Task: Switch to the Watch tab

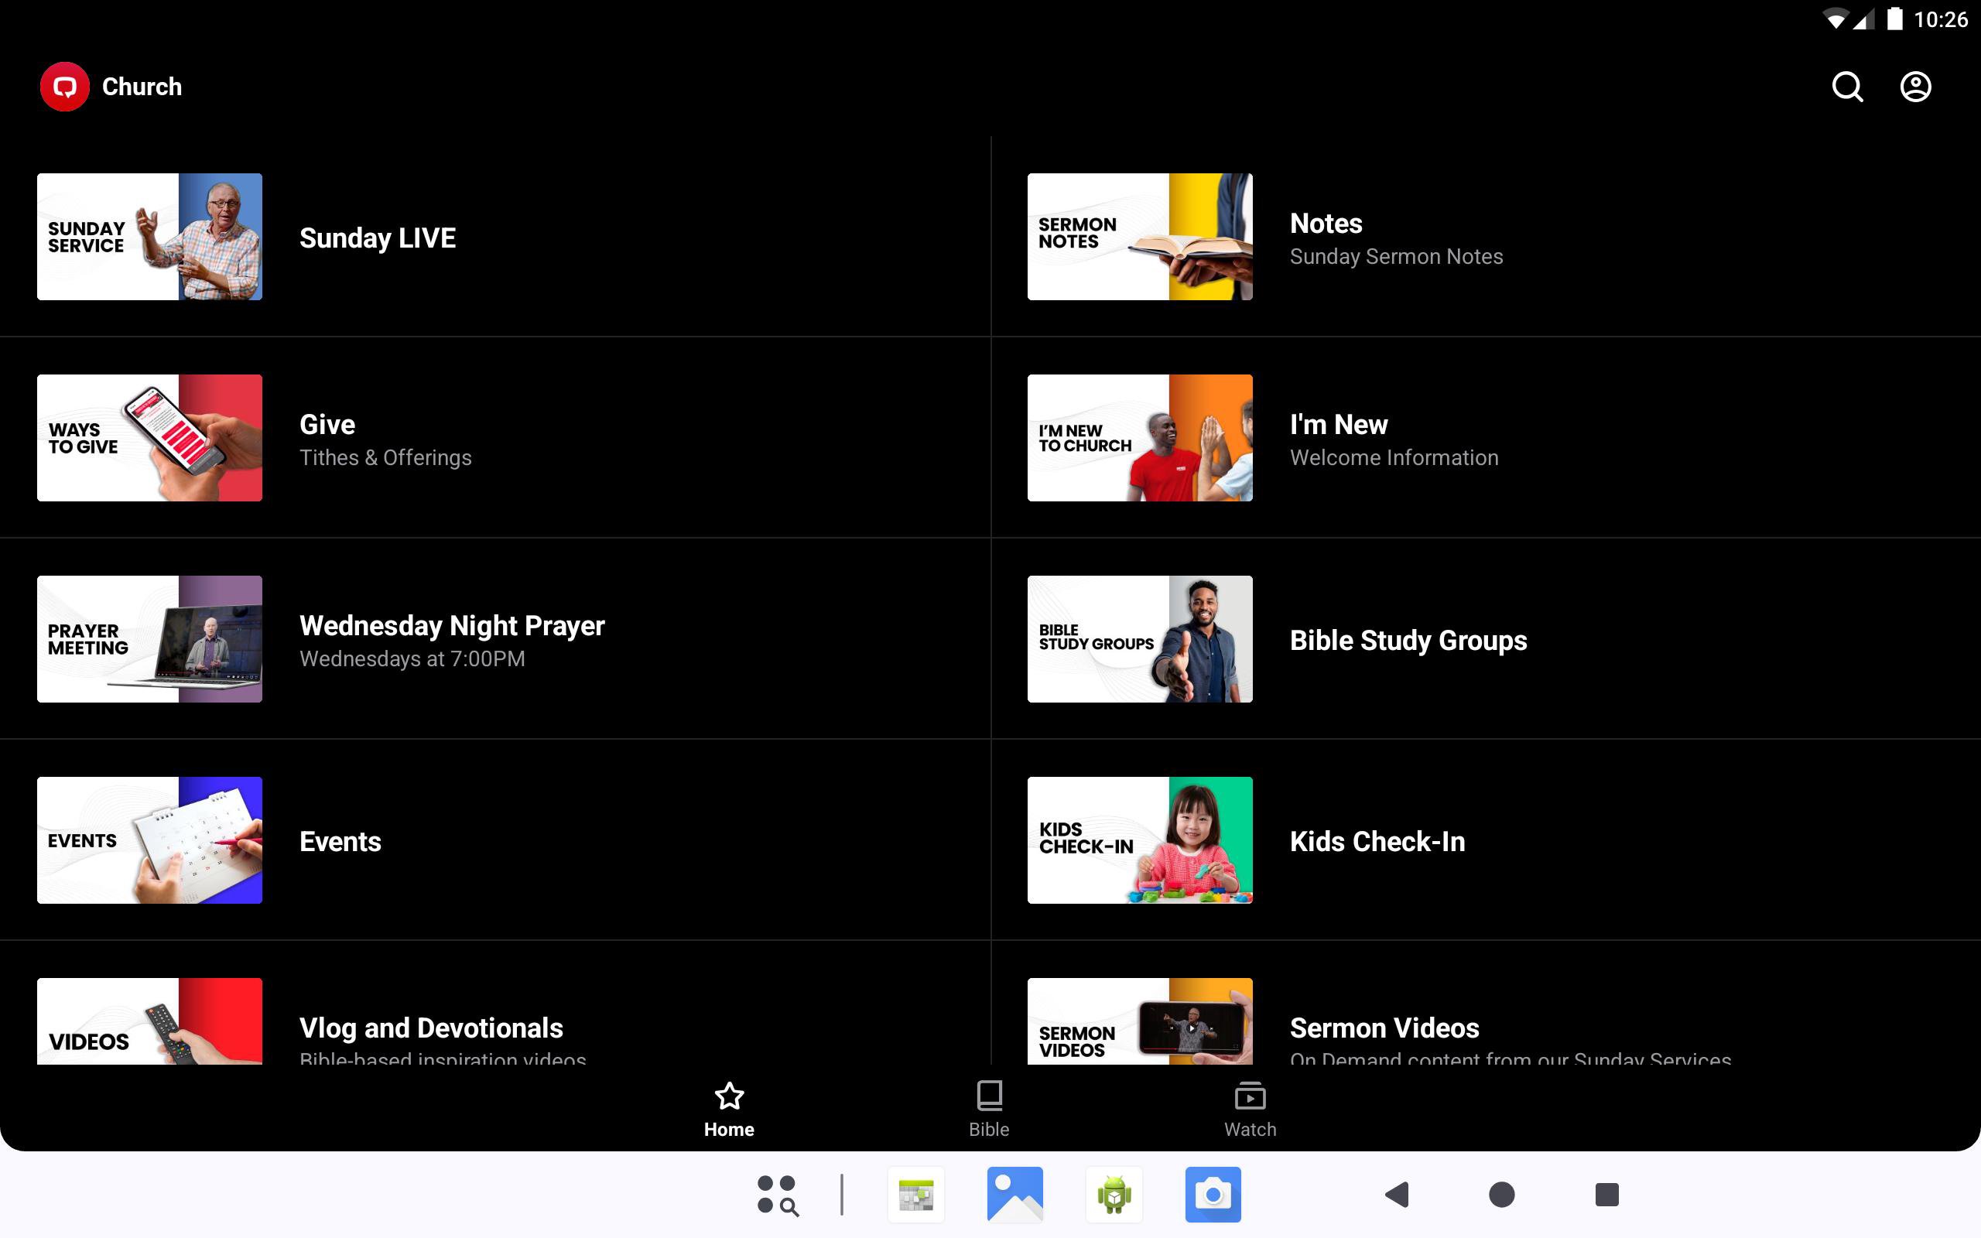Action: pos(1249,1109)
